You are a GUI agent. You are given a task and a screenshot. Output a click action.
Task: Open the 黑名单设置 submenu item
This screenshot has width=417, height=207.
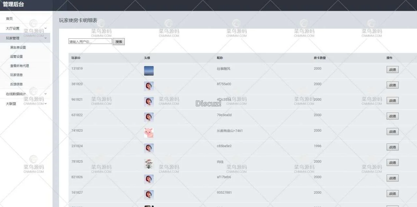(x=18, y=48)
